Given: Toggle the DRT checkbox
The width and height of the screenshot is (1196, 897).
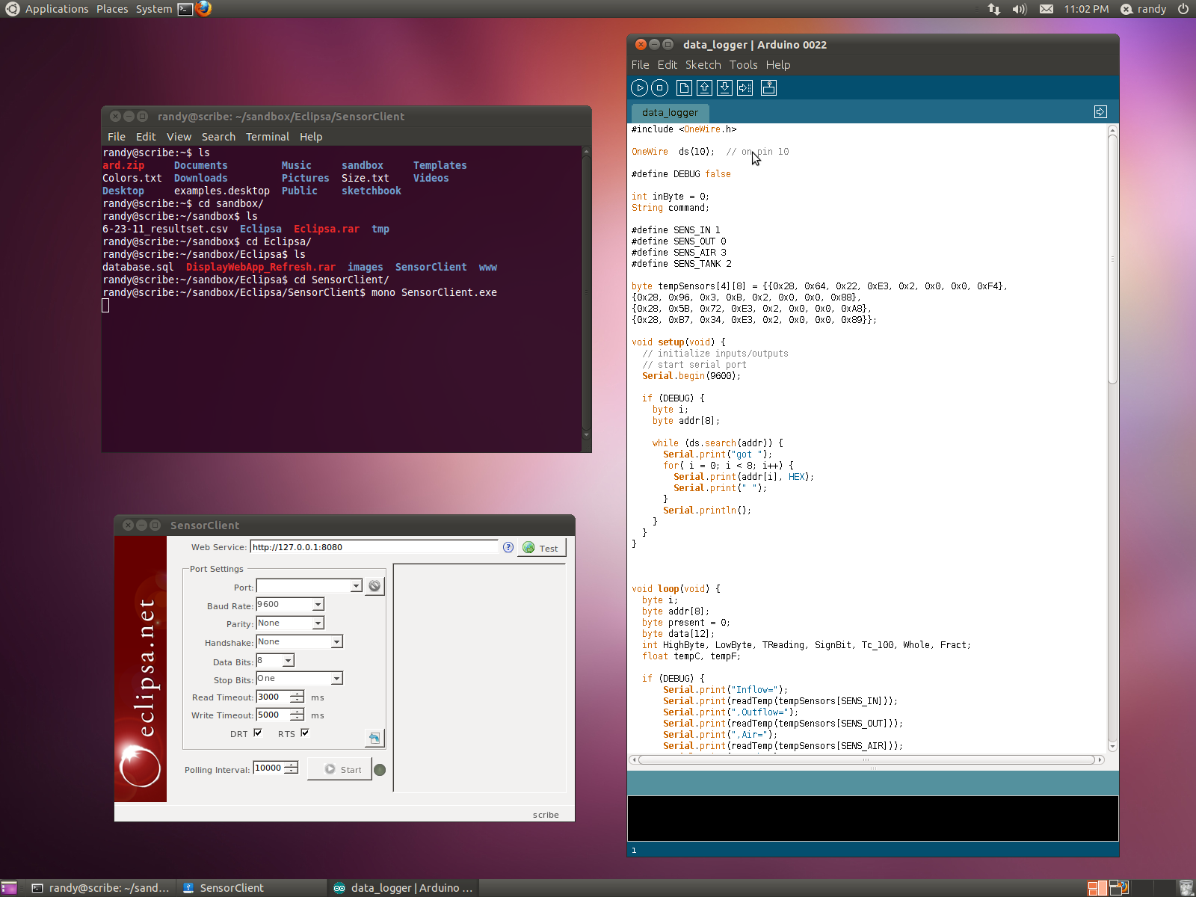Looking at the screenshot, I should 258,733.
